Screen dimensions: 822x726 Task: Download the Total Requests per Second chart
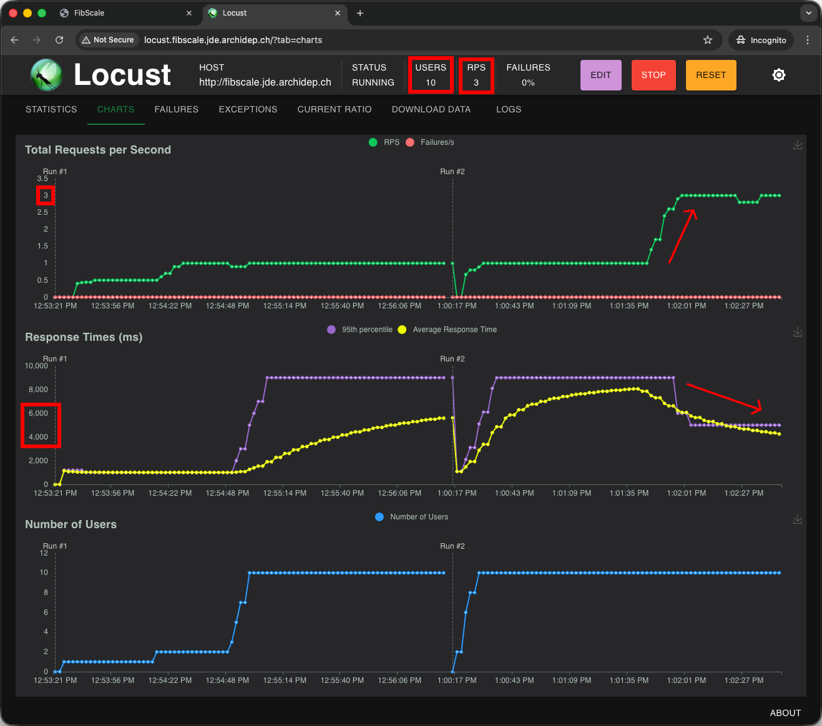[x=798, y=144]
